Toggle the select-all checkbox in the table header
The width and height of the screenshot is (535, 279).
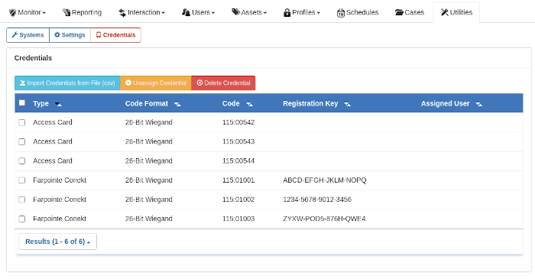[x=22, y=102]
